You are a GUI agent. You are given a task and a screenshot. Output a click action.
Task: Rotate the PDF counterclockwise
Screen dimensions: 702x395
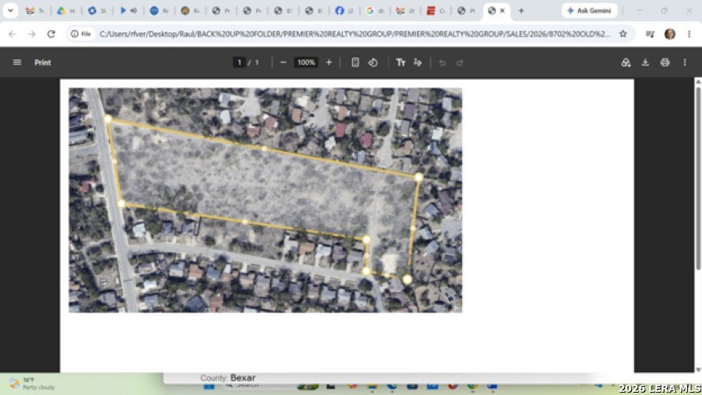tap(373, 62)
